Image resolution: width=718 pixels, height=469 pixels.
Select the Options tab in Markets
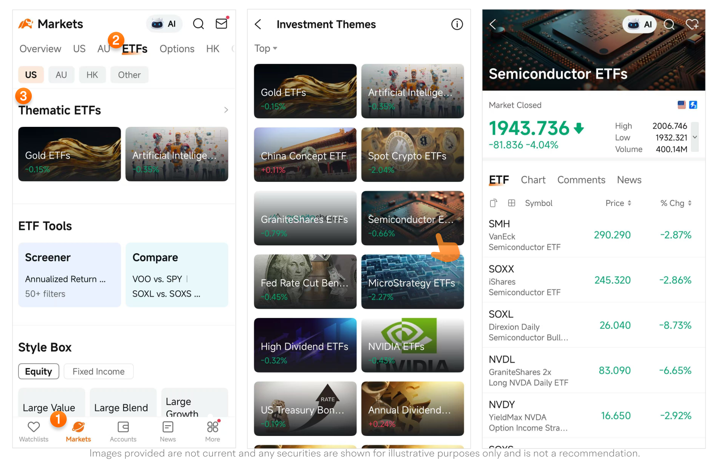[x=177, y=49]
